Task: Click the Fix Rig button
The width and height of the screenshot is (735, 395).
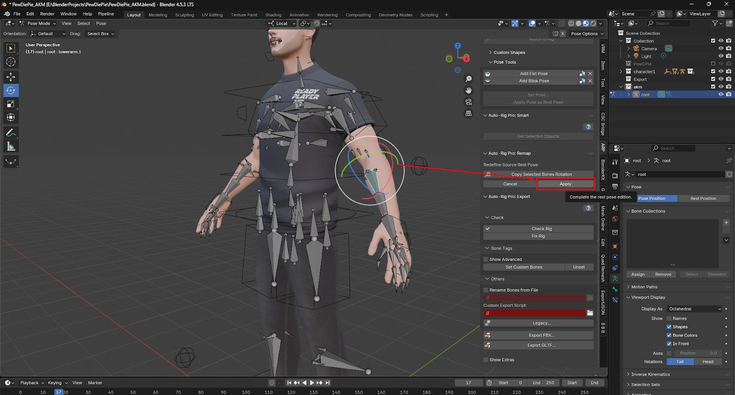Action: click(538, 236)
